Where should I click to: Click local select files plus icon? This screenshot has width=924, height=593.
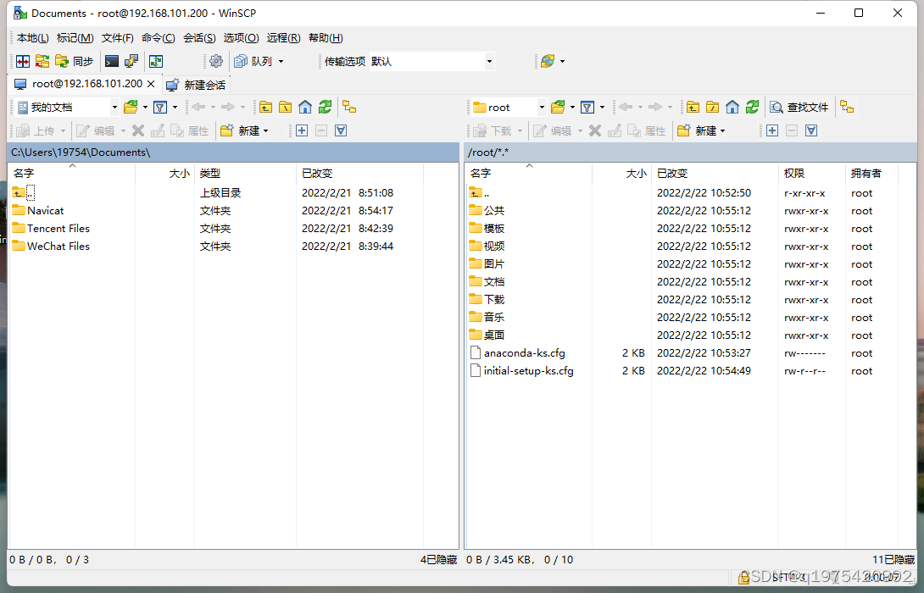(x=302, y=130)
